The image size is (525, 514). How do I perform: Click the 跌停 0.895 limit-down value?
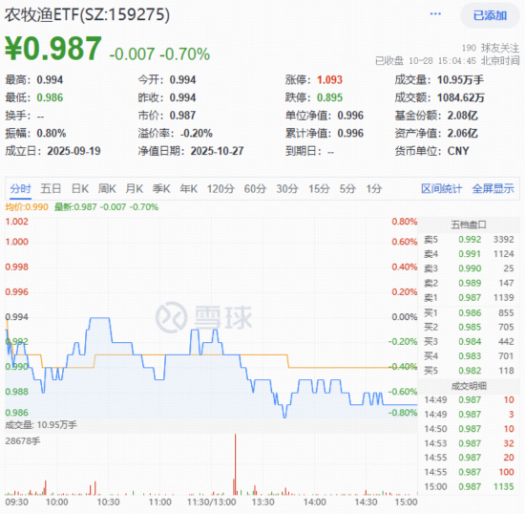click(x=329, y=97)
